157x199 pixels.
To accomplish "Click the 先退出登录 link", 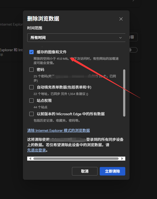I will 37,150.
